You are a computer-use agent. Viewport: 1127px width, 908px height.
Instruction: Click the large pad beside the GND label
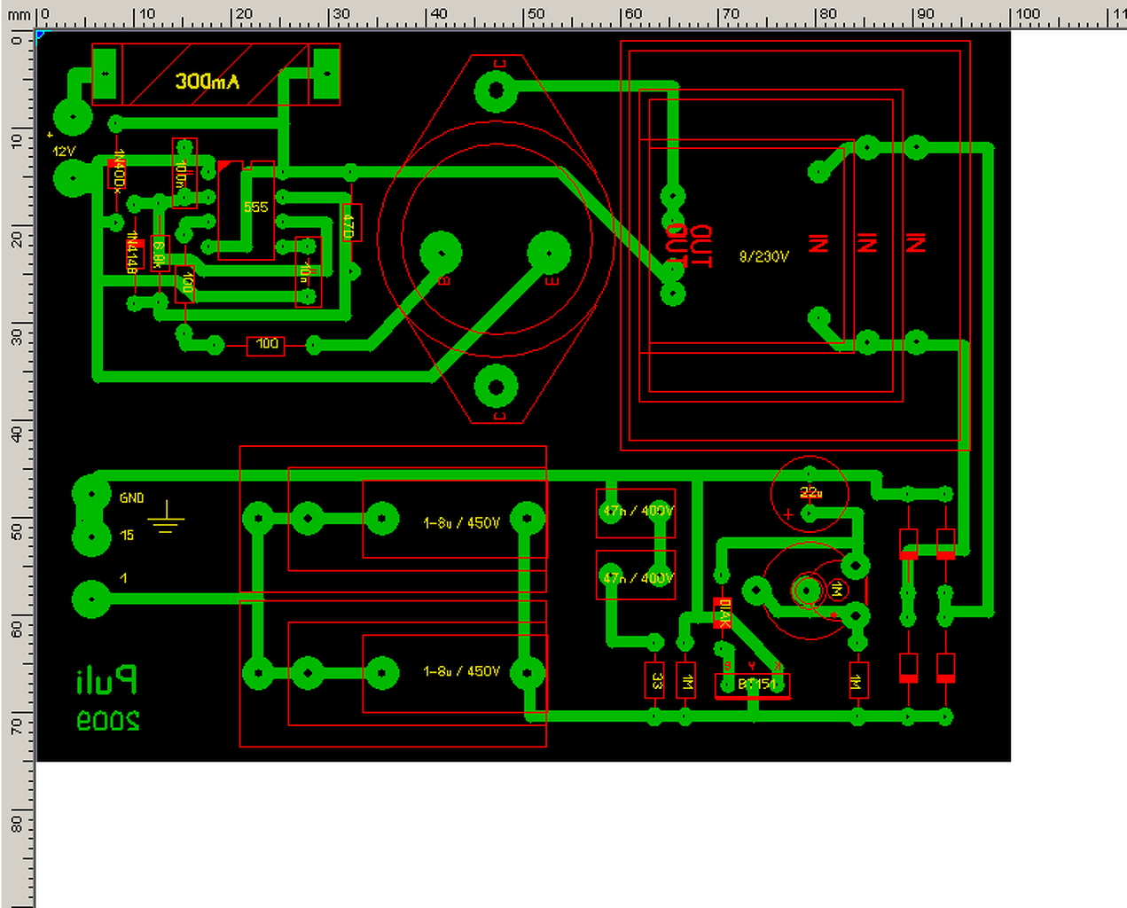pyautogui.click(x=91, y=493)
